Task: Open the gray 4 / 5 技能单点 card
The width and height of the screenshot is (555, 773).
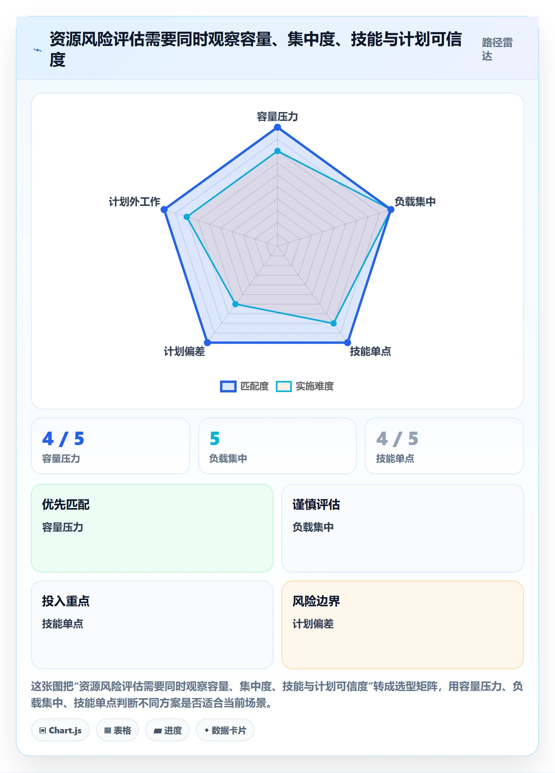Action: click(x=444, y=446)
